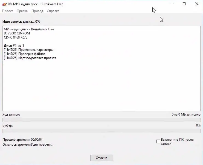
Task: Click the 0 из 0 МБ записано label
Action: click(186, 114)
